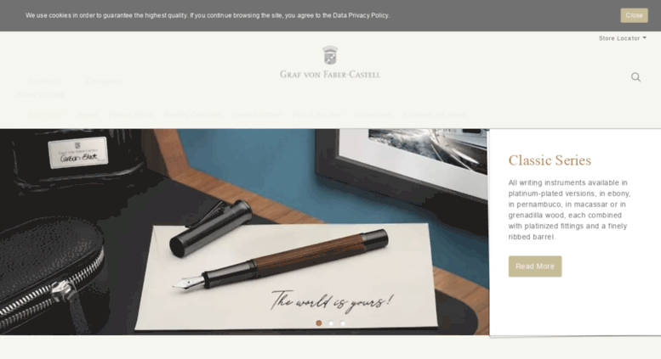661x359 pixels.
Task: Open the Accessories submenu item
Action: (373, 115)
